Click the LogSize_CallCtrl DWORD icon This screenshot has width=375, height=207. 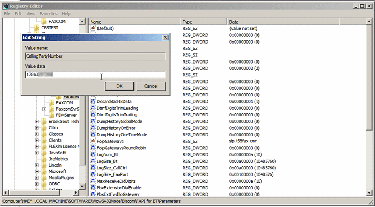coord(93,168)
